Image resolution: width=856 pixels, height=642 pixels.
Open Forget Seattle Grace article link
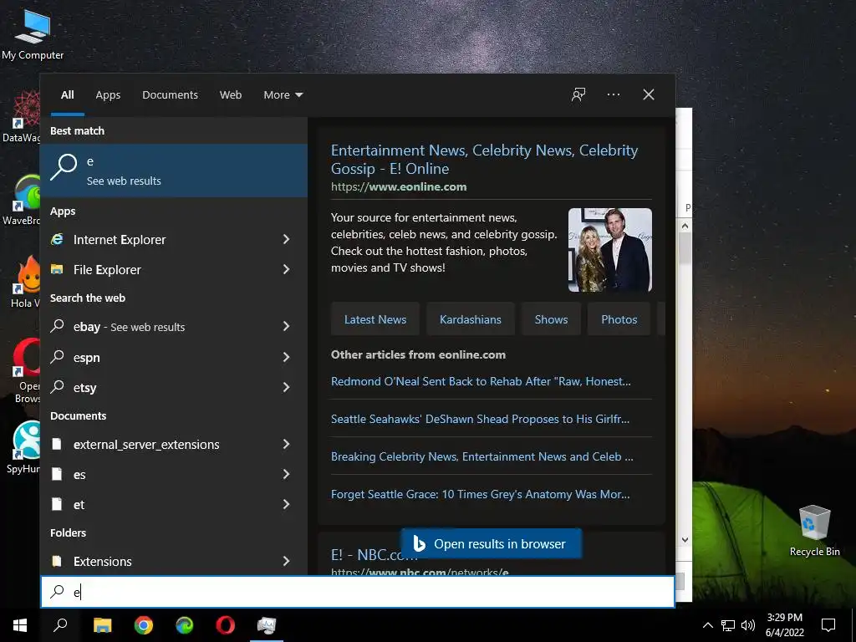click(480, 494)
